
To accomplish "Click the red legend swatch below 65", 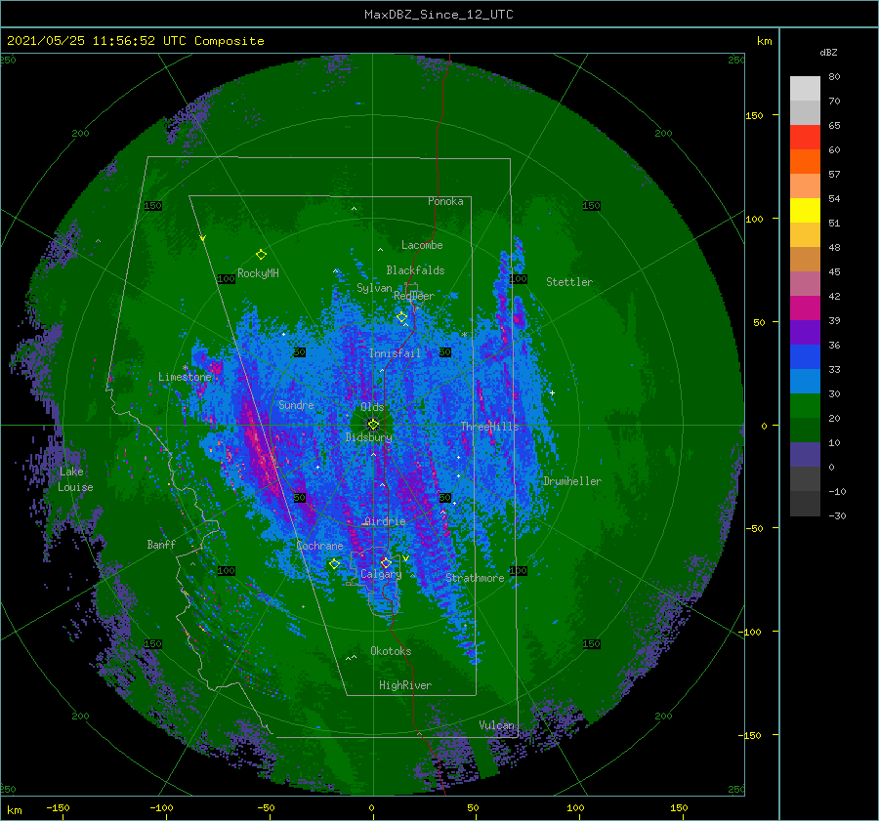I will coord(805,138).
